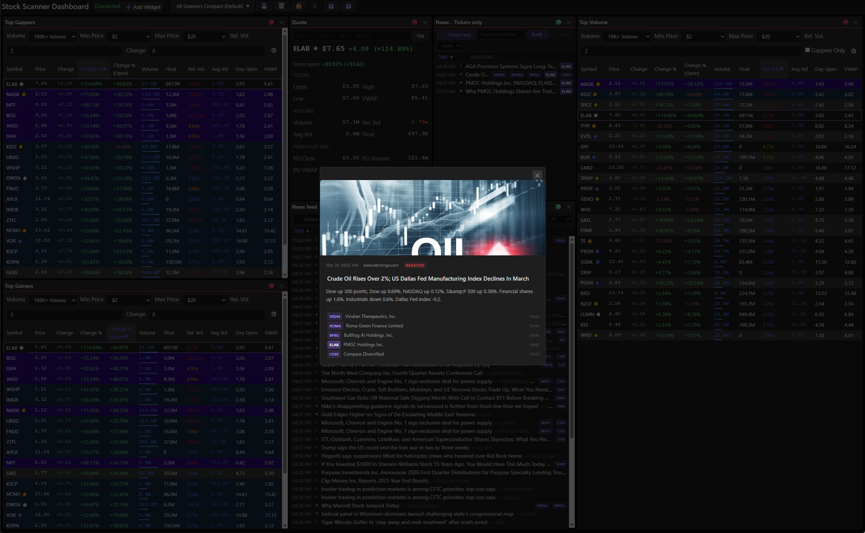Image resolution: width=865 pixels, height=533 pixels.
Task: Open the All Scanners Compact layout dropdown
Action: [x=213, y=6]
